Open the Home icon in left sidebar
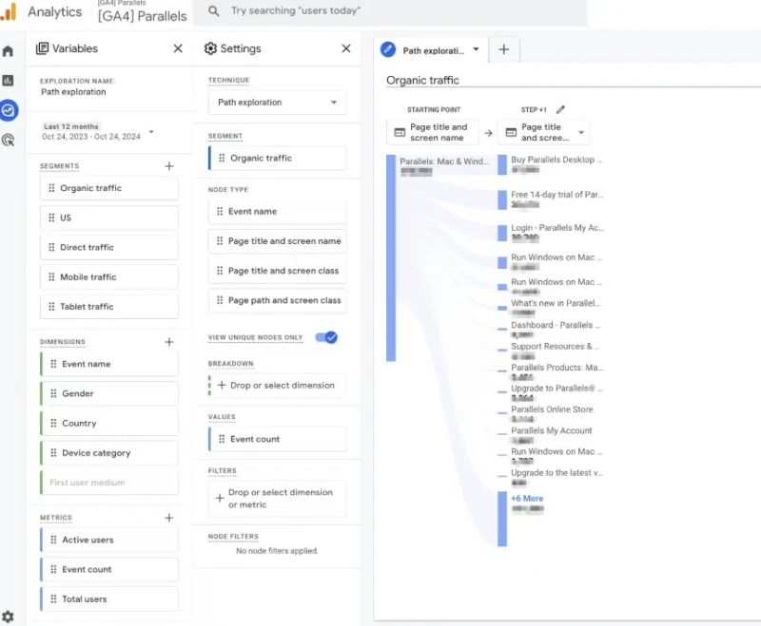The width and height of the screenshot is (761, 626). pos(8,51)
